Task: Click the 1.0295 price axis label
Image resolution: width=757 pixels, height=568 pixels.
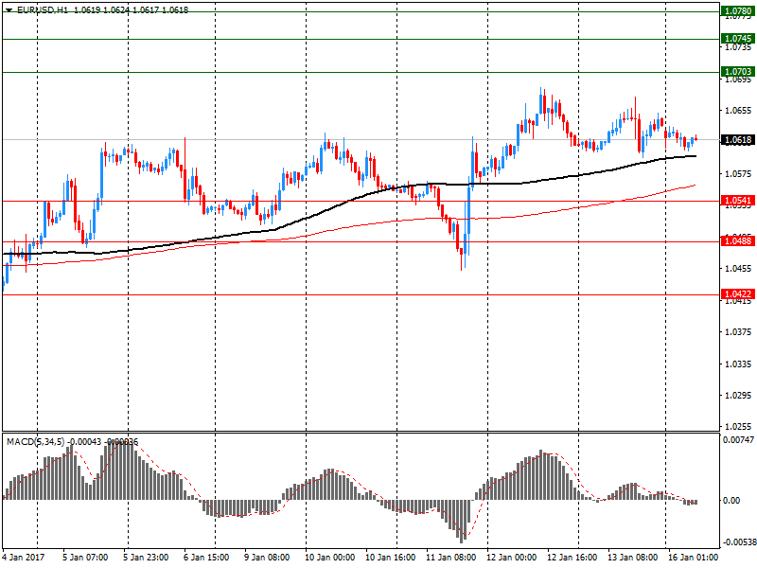Action: coord(739,395)
